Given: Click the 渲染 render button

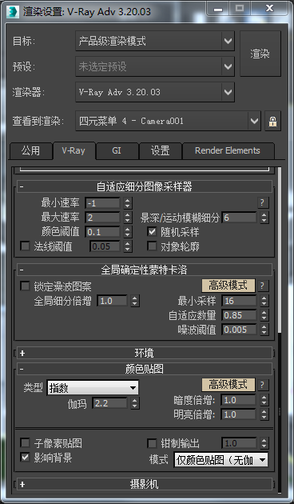Looking at the screenshot, I should (x=260, y=54).
